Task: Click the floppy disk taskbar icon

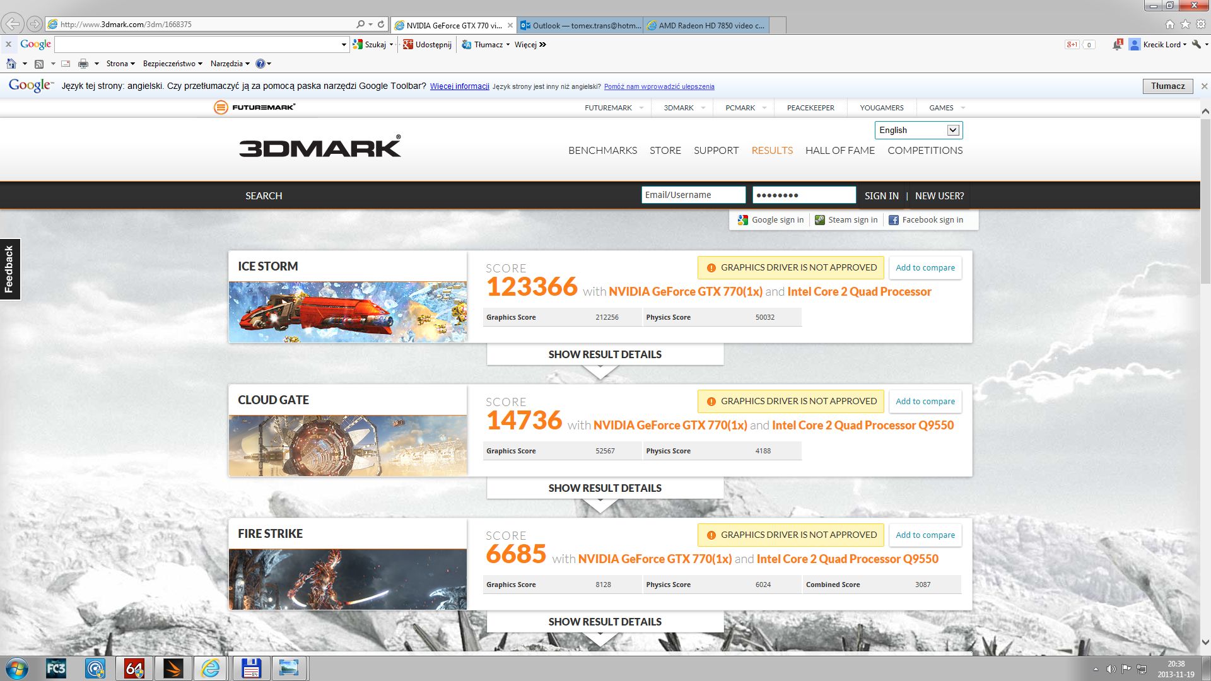Action: point(251,668)
